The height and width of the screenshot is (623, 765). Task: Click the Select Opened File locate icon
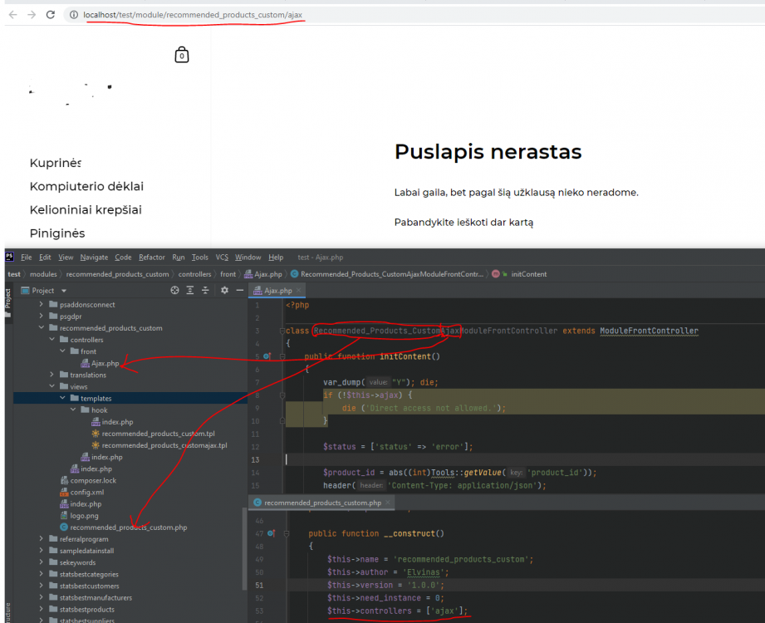174,290
